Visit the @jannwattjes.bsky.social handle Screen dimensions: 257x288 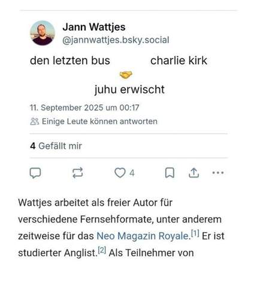click(116, 40)
